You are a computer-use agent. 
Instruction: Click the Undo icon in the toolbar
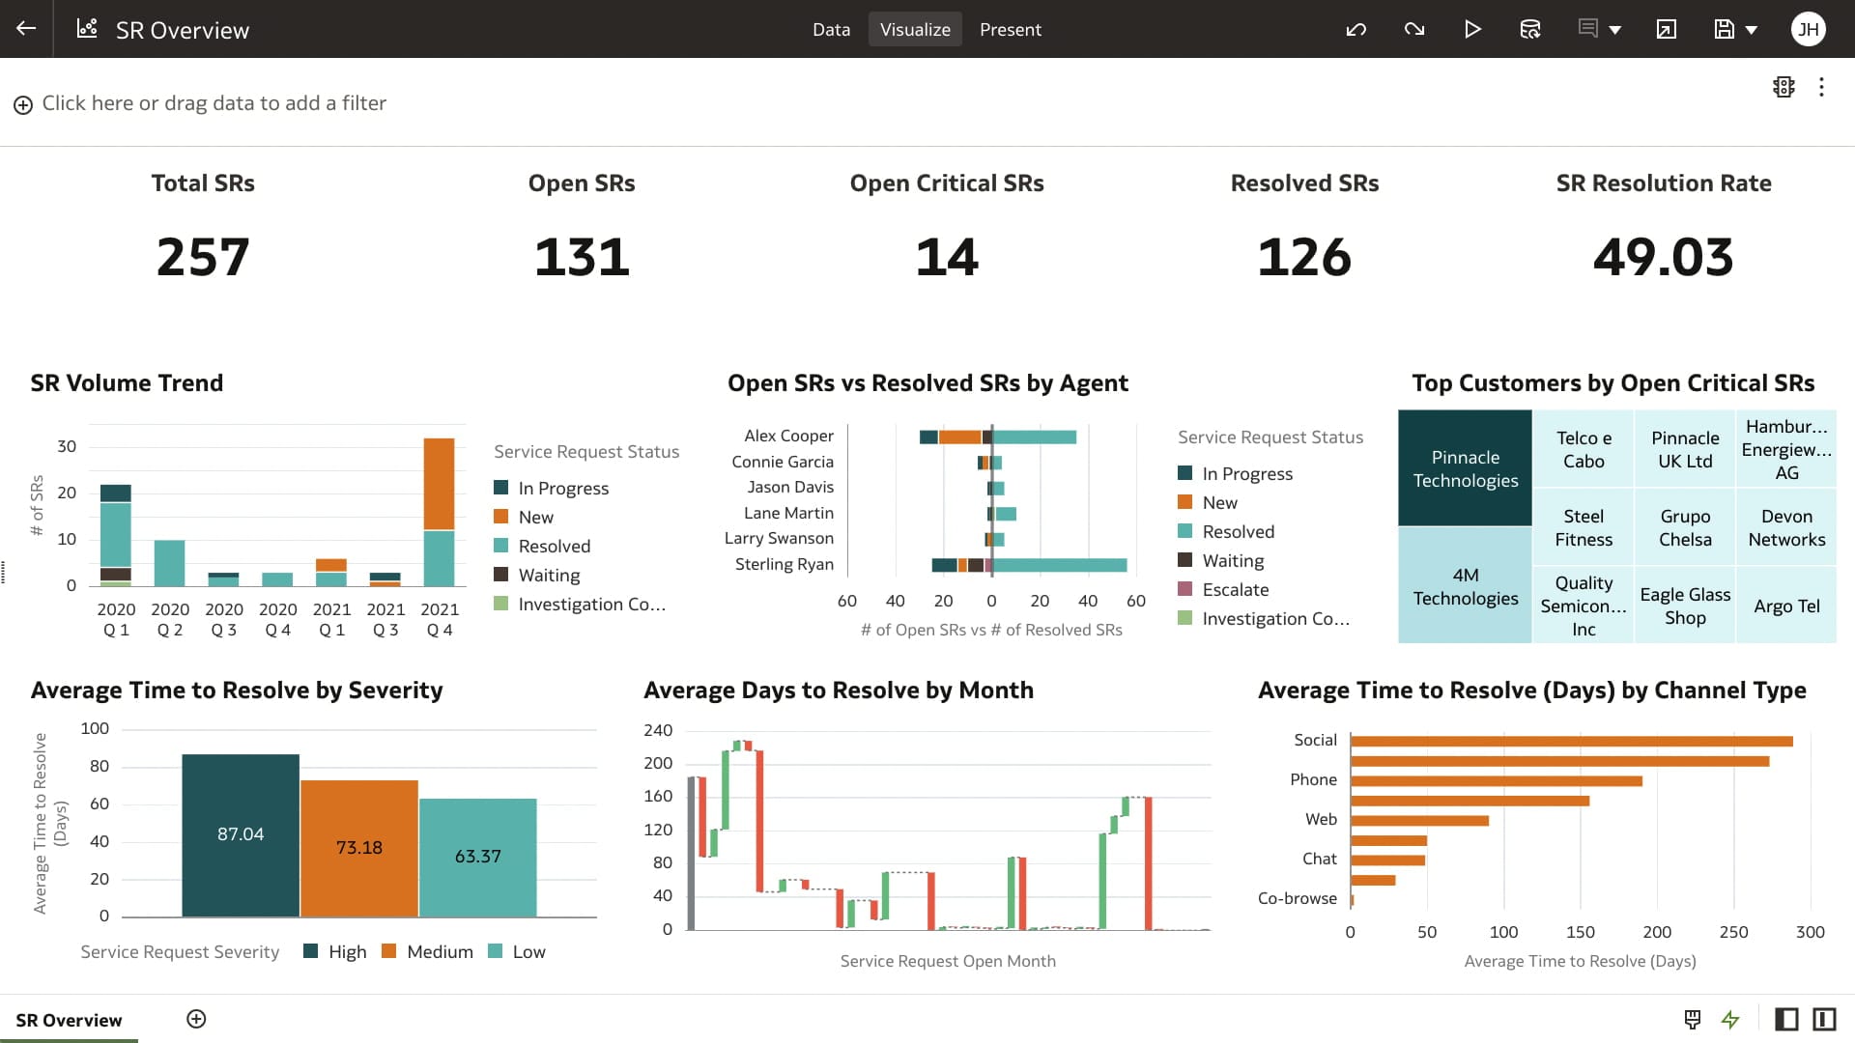pyautogui.click(x=1356, y=29)
